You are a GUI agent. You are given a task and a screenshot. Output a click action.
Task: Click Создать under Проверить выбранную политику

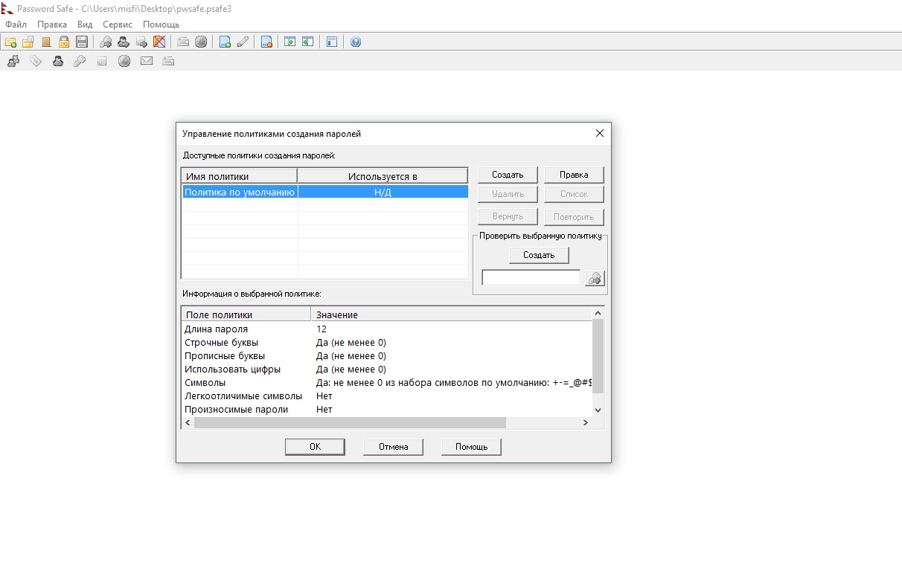(x=539, y=255)
